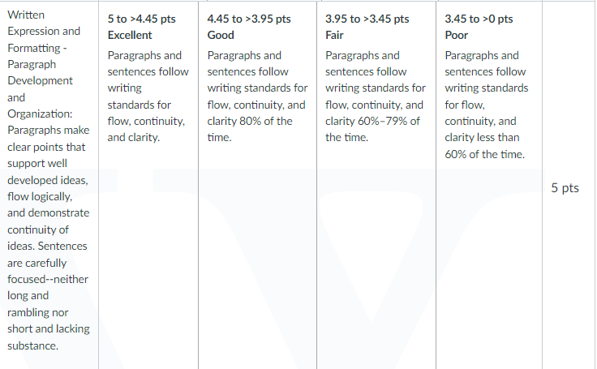Select the Poor rating heading
This screenshot has width=597, height=369.
456,35
